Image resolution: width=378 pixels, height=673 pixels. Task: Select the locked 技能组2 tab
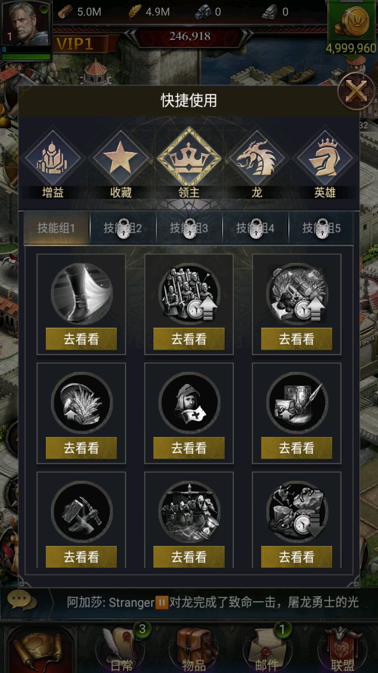[123, 228]
